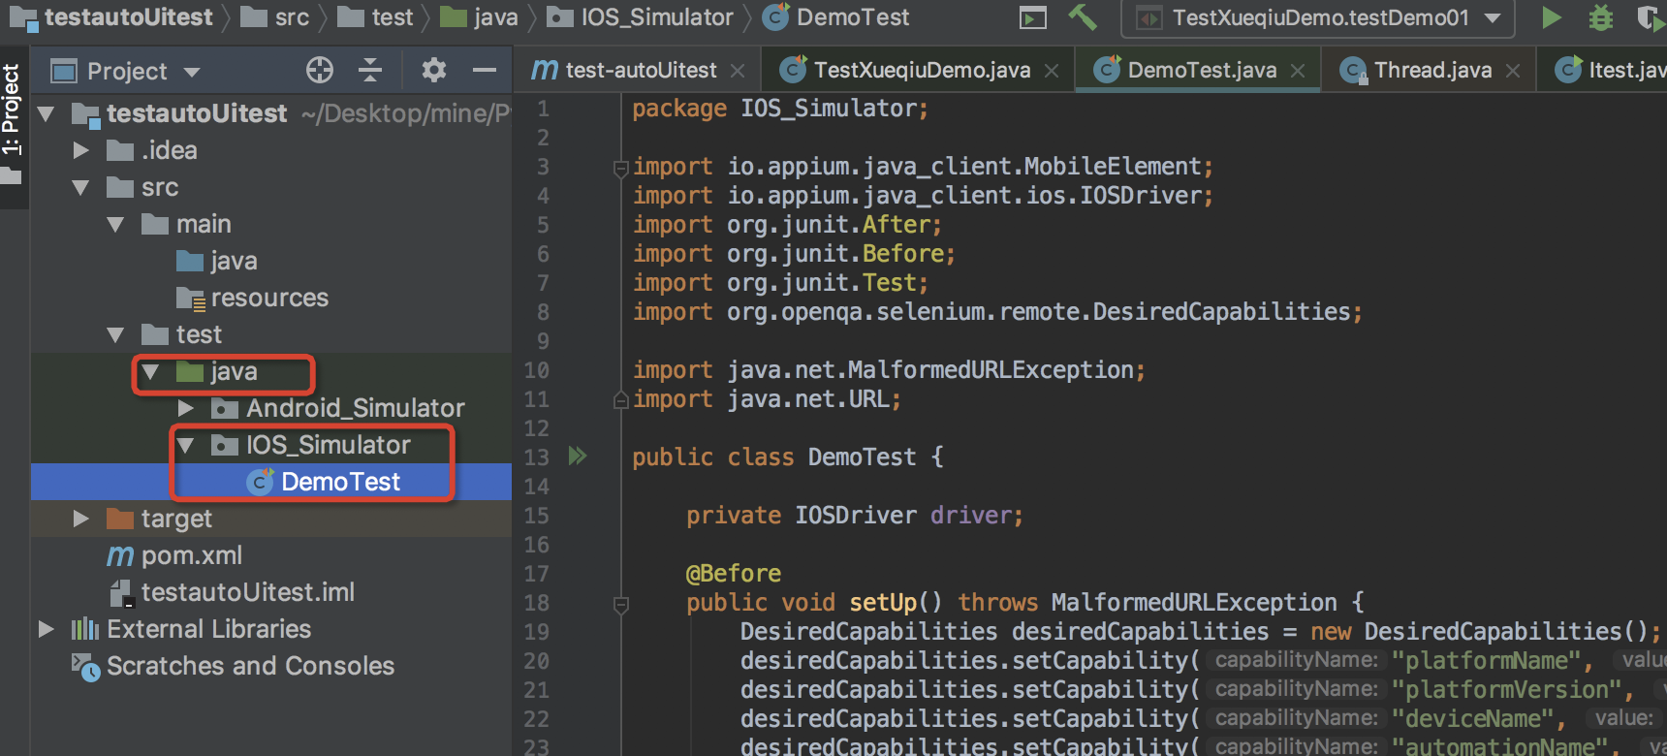This screenshot has height=756, width=1667.
Task: Hide the Project panel with minus icon
Action: (x=485, y=70)
